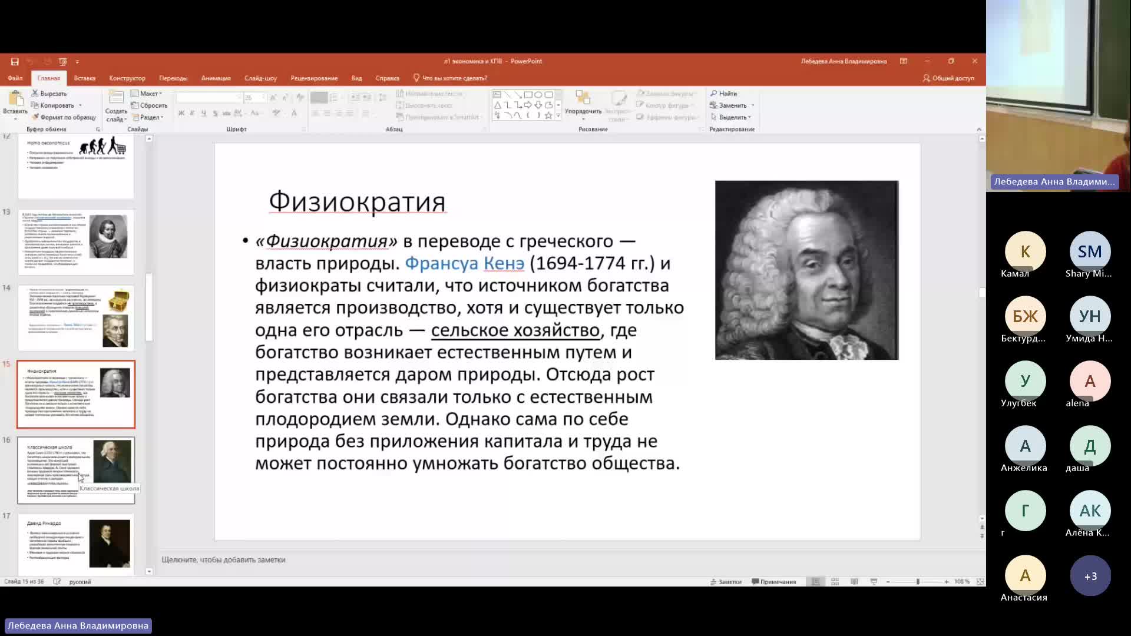Select slide 14 thumbnail with treasure chest
The image size is (1131, 636).
(x=76, y=318)
